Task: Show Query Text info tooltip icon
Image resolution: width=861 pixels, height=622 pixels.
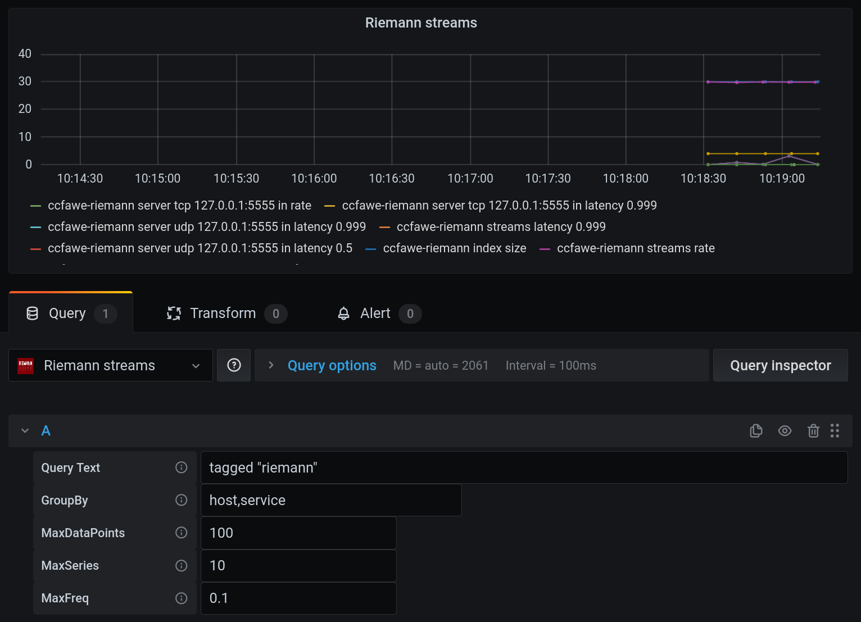Action: [181, 467]
